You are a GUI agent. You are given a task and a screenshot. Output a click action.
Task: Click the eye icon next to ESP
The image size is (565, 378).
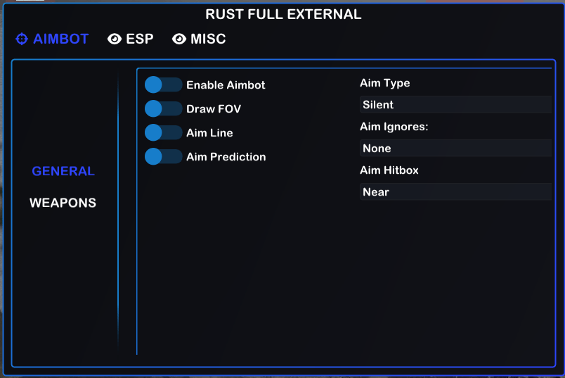coord(115,39)
